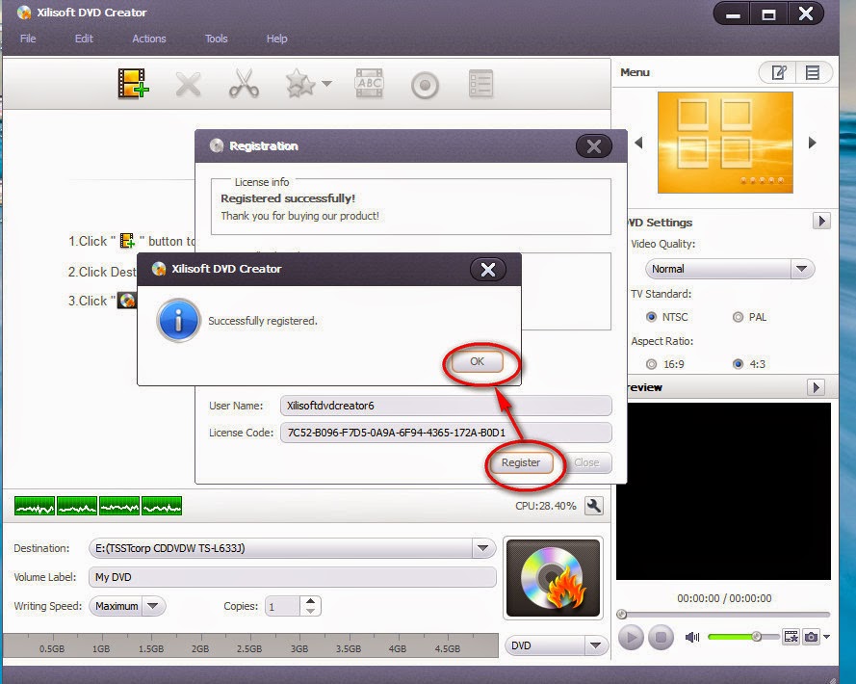
Task: Click the Volume Label field
Action: (x=293, y=577)
